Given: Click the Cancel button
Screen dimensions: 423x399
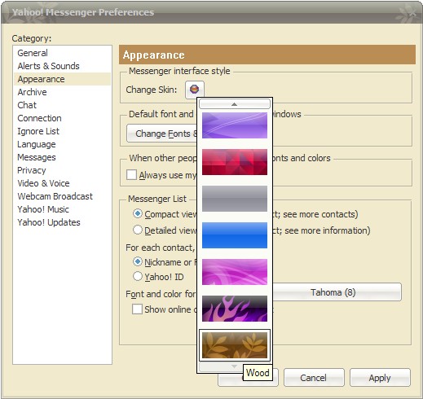Looking at the screenshot, I should (314, 377).
